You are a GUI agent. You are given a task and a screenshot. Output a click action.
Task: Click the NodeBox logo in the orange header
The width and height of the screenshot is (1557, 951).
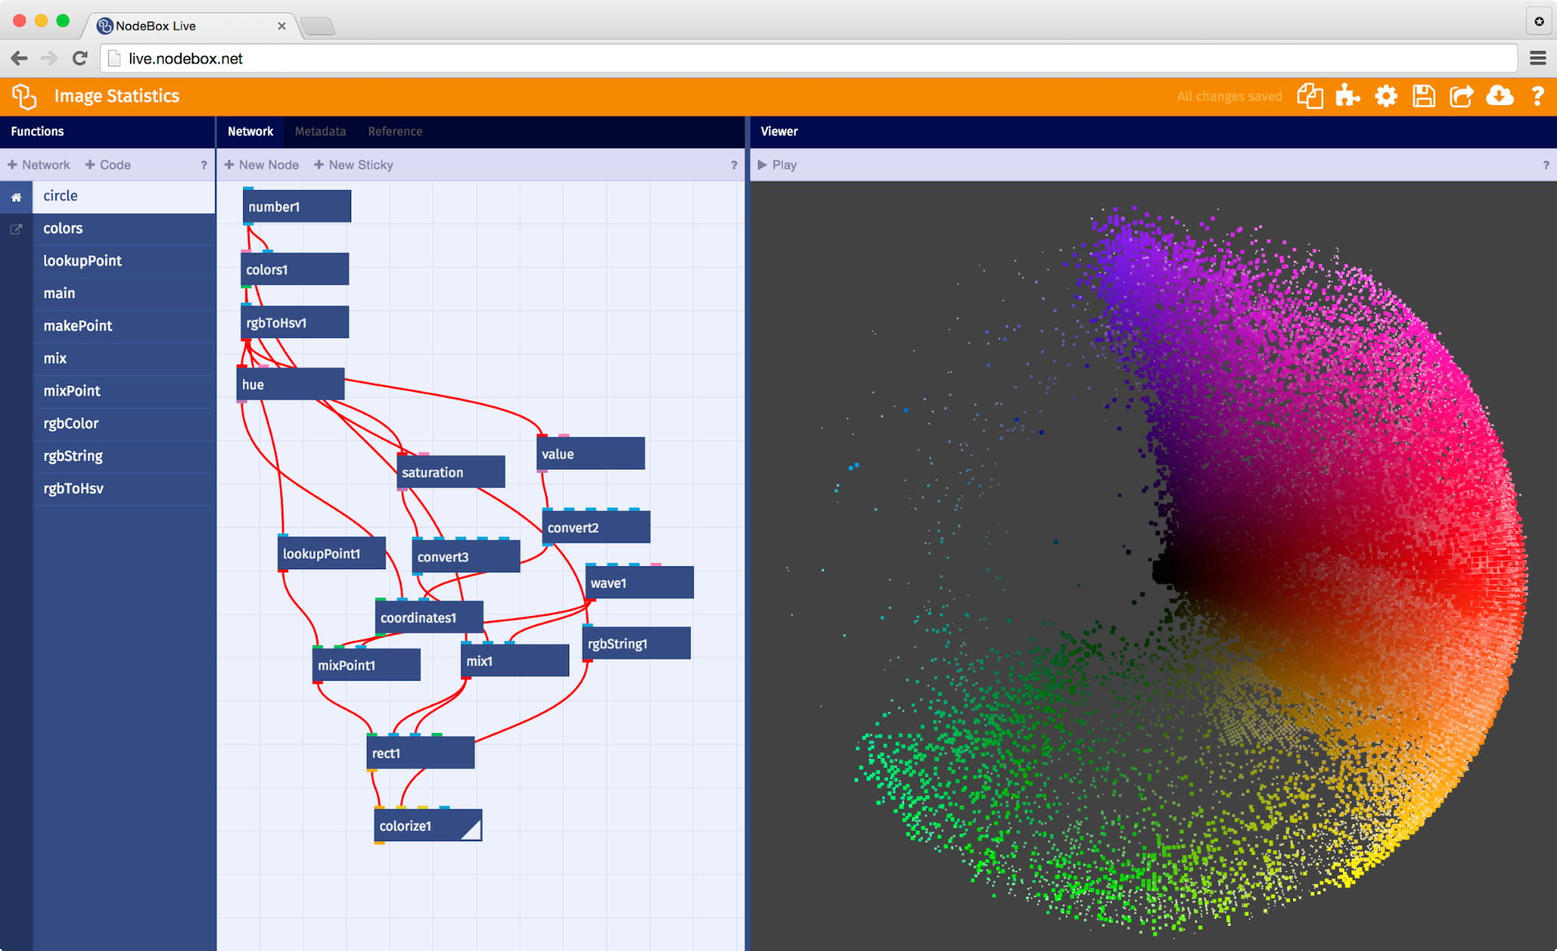tap(25, 96)
